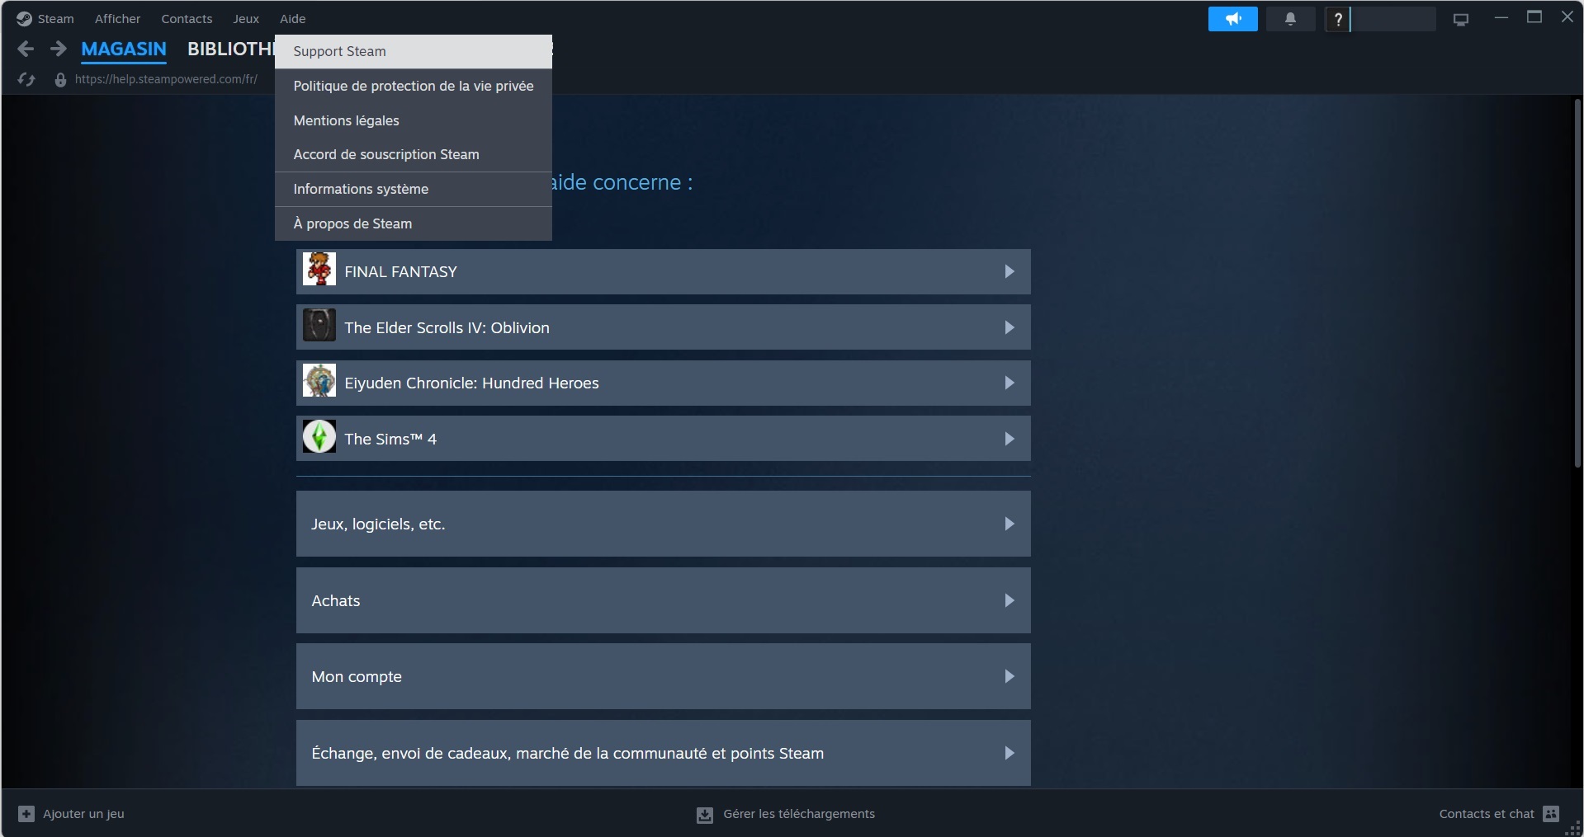Open Politique de protection de la vie privée
Screen dimensions: 1584x837
(x=414, y=86)
